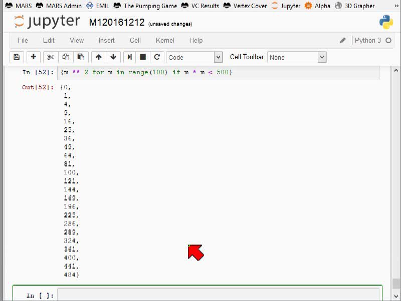Click the Python logo at top right
The width and height of the screenshot is (401, 301).
coord(386,22)
